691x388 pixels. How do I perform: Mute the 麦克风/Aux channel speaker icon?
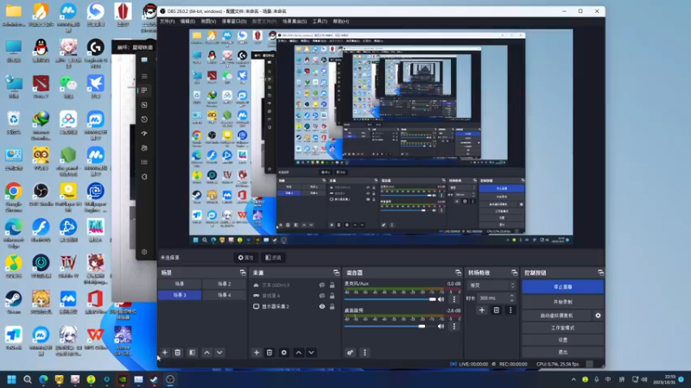pos(441,299)
